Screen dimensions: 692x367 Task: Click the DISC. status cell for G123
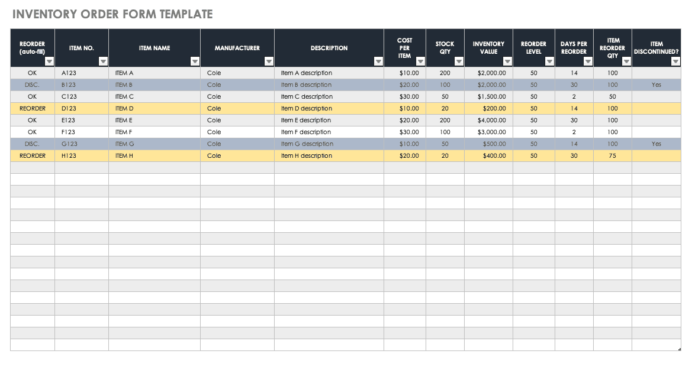[x=33, y=144]
